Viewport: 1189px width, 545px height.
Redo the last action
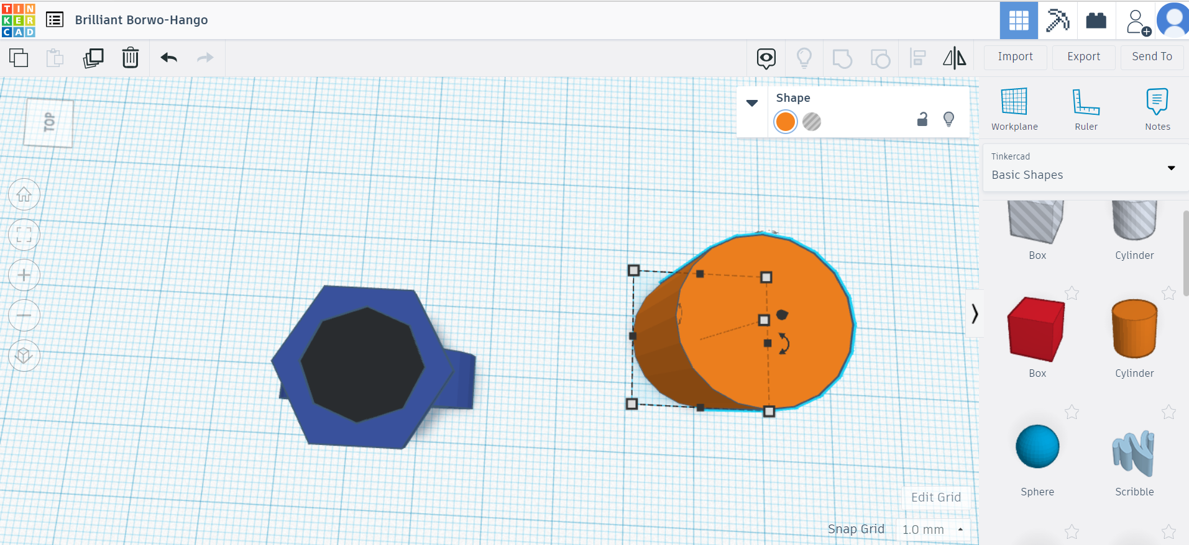click(x=205, y=58)
